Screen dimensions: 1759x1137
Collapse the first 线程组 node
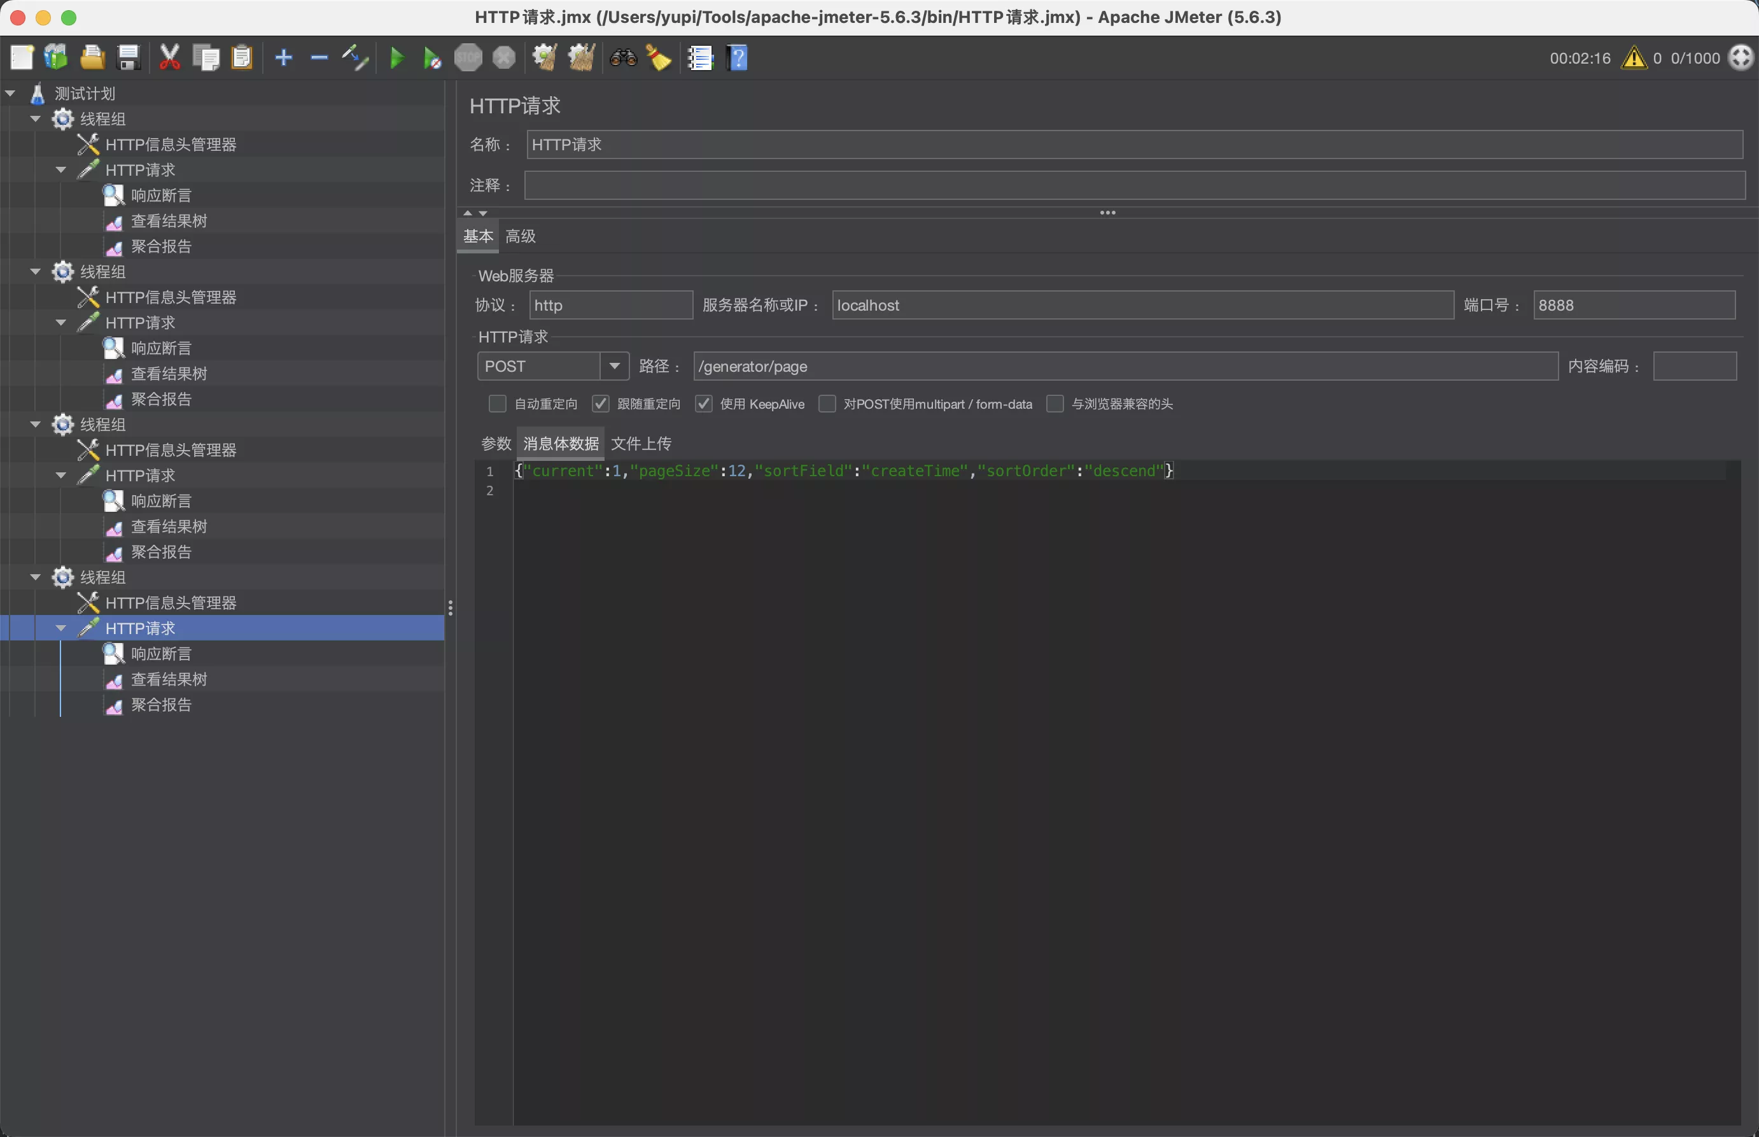(36, 119)
